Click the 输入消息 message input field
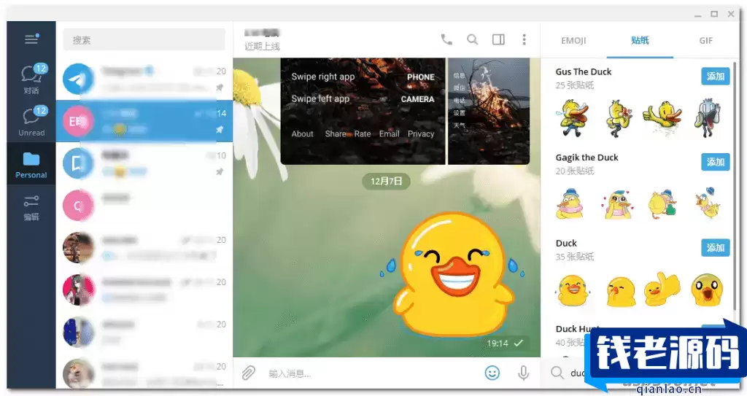The width and height of the screenshot is (747, 396). point(371,373)
